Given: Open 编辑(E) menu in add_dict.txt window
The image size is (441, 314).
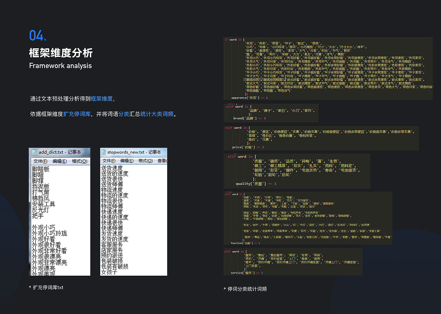Looking at the screenshot, I should (60, 161).
